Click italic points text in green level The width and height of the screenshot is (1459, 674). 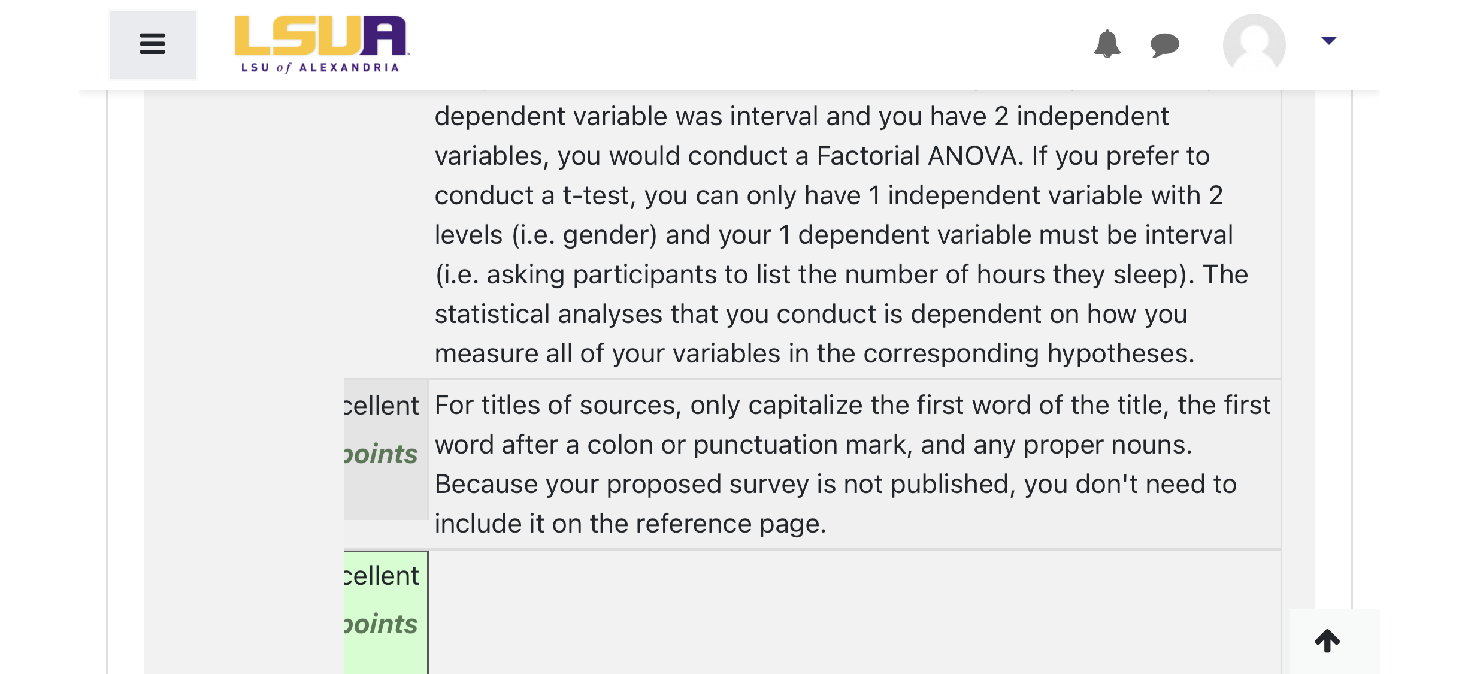click(381, 624)
